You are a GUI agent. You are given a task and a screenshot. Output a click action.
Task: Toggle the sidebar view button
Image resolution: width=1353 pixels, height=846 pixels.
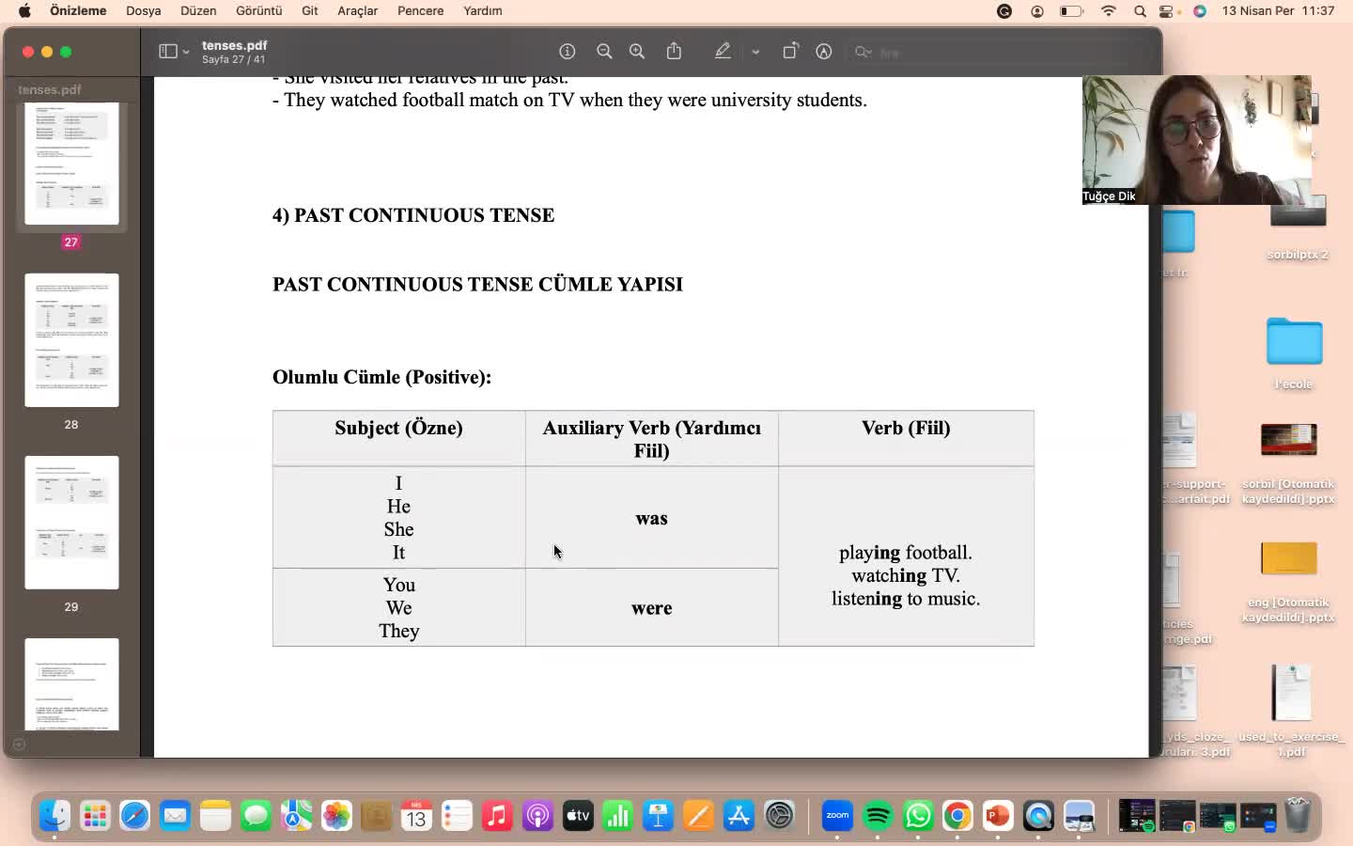(168, 52)
